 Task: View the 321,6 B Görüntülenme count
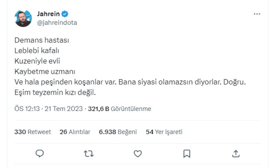tap(120, 109)
